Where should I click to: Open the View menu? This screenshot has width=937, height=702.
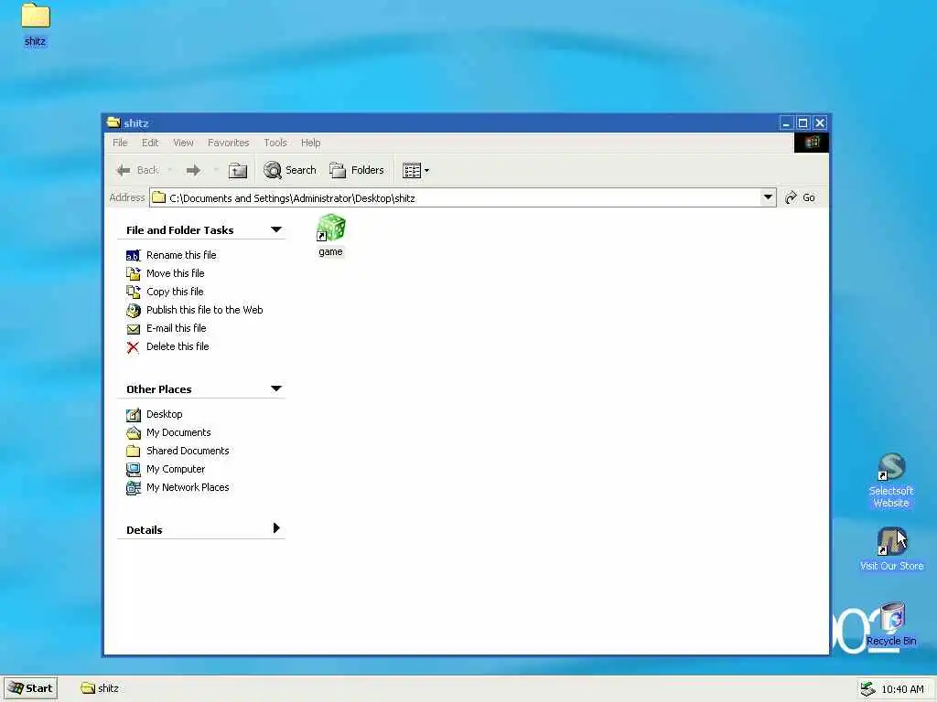(183, 143)
